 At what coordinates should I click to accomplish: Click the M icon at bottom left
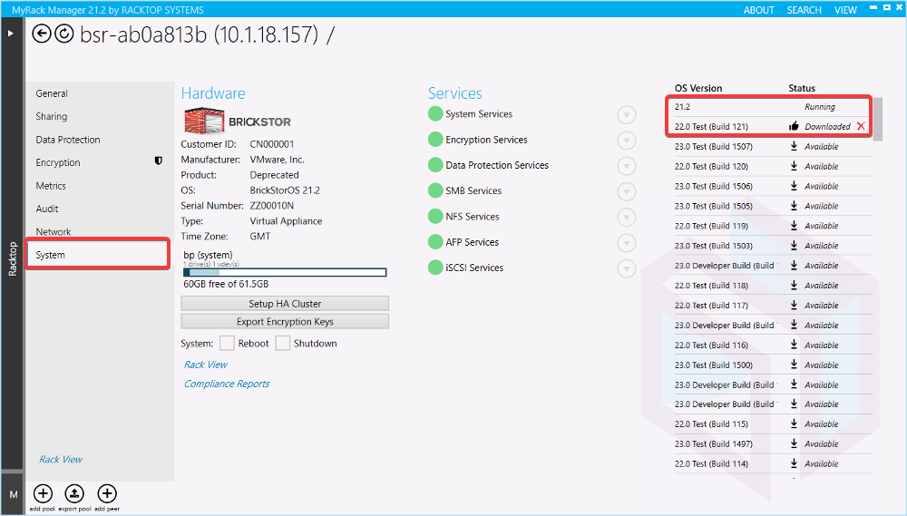(x=14, y=494)
